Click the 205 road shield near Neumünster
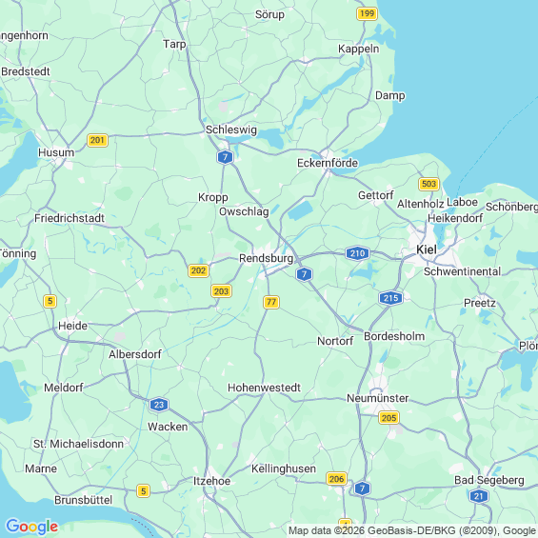 click(389, 418)
